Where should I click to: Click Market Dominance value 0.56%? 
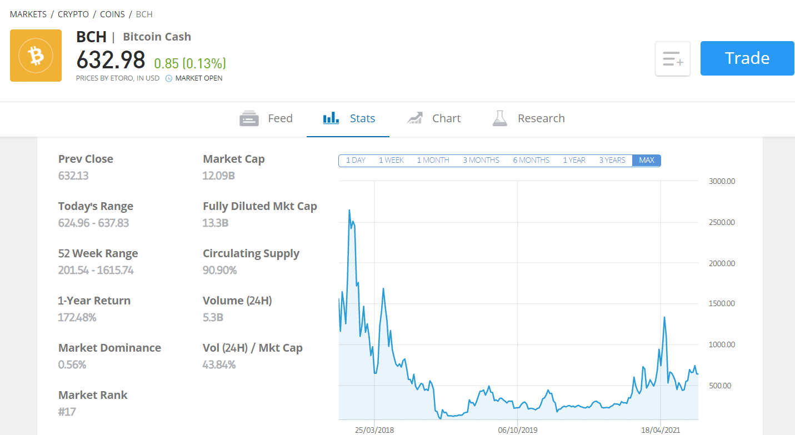[x=72, y=365]
